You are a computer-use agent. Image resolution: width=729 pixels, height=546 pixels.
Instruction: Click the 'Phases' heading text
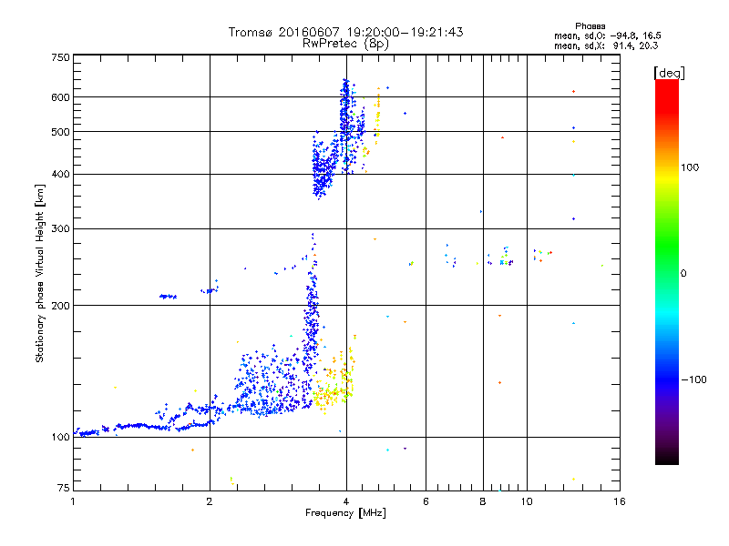click(590, 26)
